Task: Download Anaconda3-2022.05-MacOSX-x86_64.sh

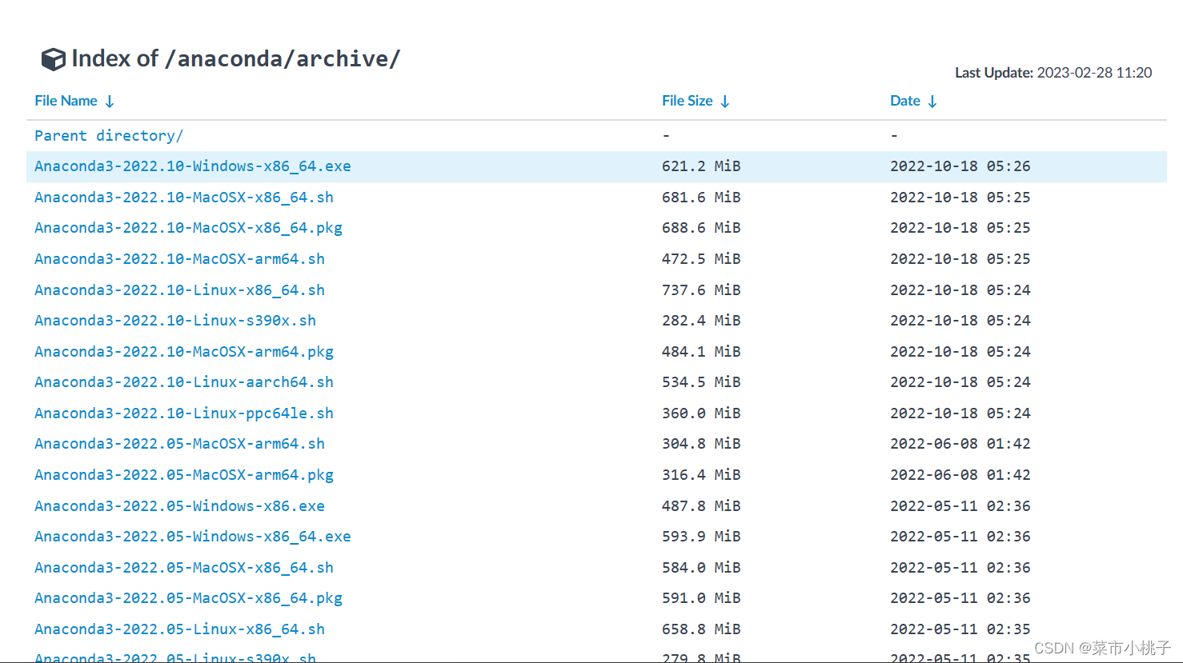Action: tap(184, 568)
